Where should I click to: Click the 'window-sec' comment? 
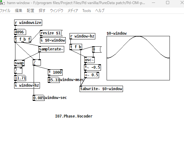click(56, 98)
